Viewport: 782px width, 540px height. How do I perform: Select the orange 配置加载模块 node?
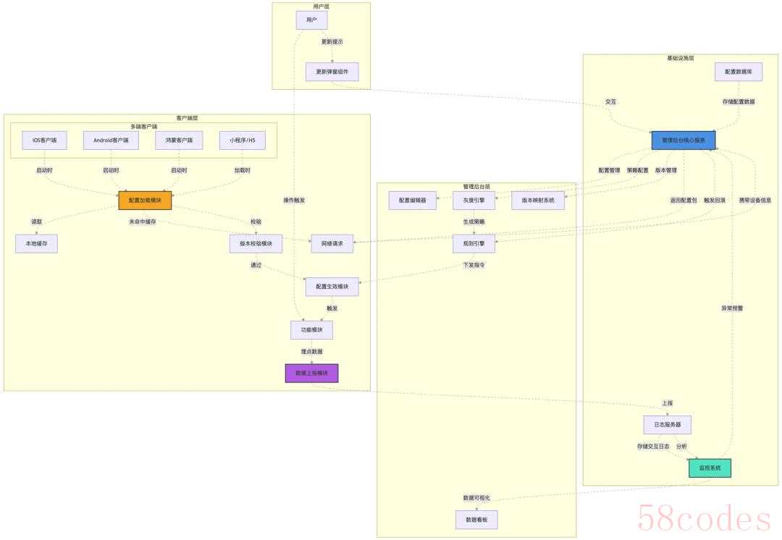pyautogui.click(x=145, y=201)
